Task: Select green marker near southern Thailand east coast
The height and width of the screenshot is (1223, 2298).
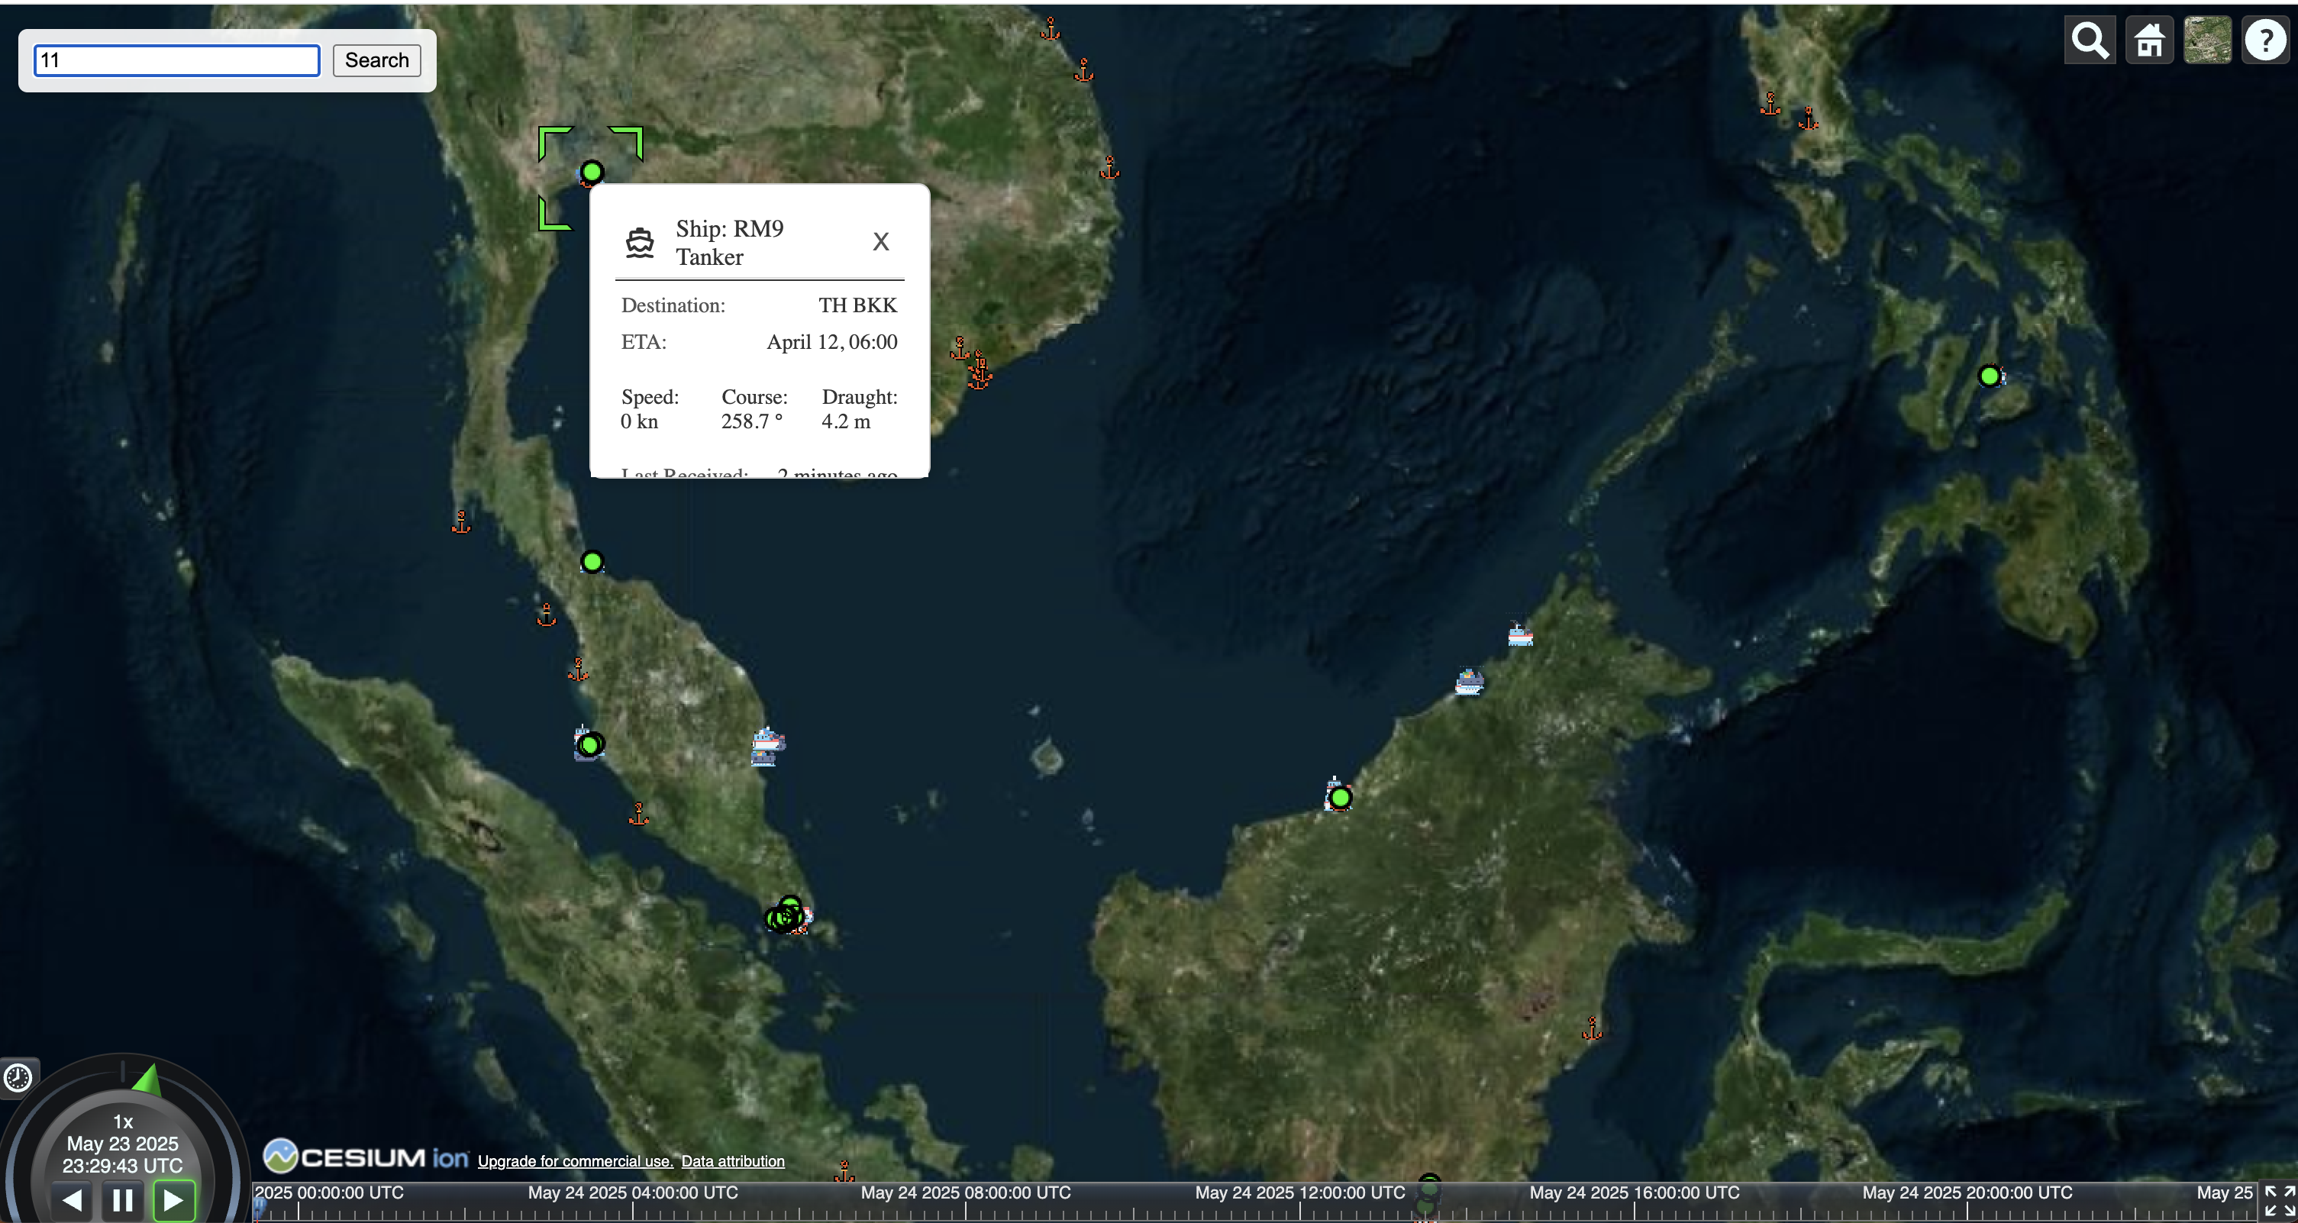Action: (592, 562)
